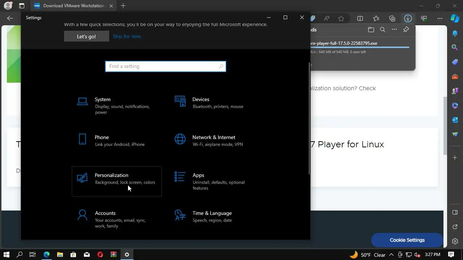This screenshot has height=260, width=463.
Task: Toggle the Edge Downloads button
Action: [408, 18]
